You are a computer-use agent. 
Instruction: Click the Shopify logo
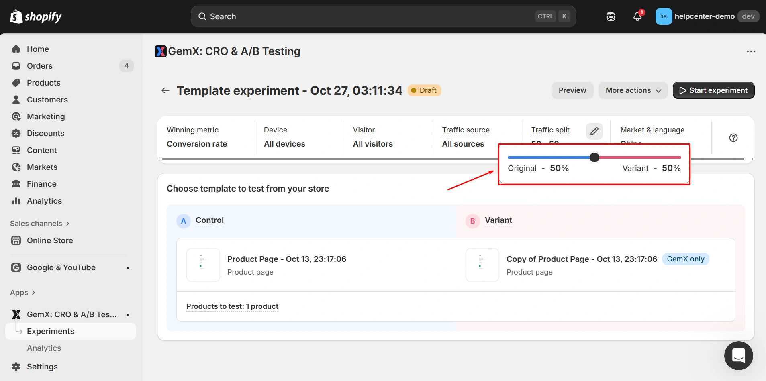tap(36, 16)
